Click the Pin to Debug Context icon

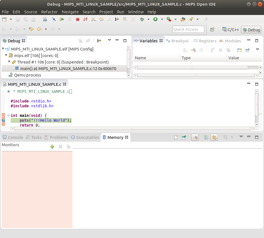248,50
